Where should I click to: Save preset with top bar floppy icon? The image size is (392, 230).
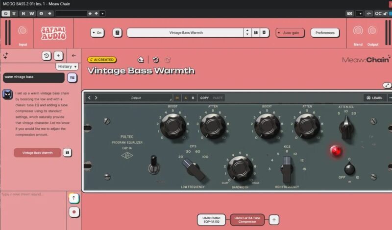tap(256, 33)
